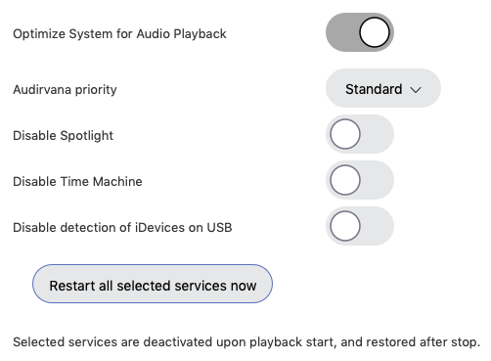
Task: Click the white knob of the Optimize toggle
Action: 375,32
